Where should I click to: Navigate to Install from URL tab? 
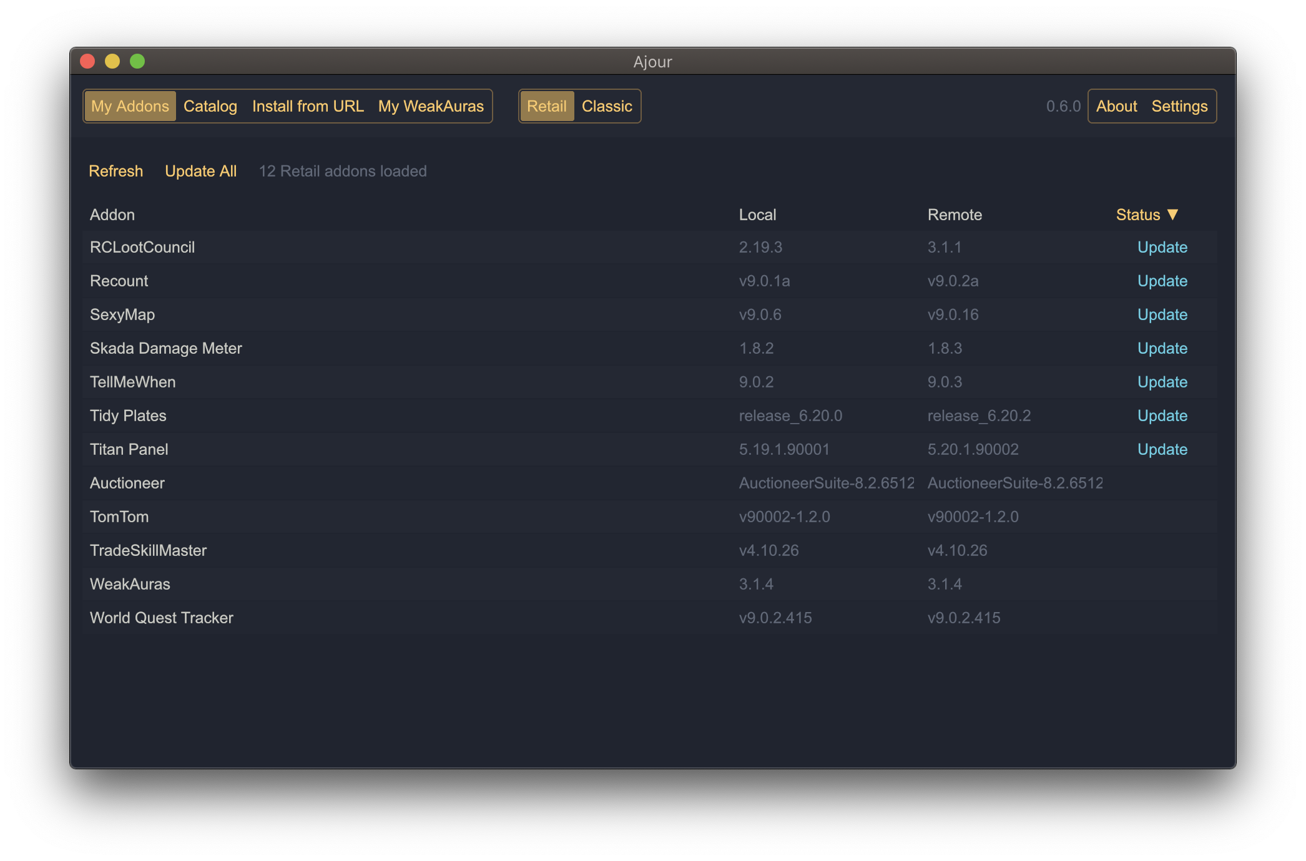point(308,105)
